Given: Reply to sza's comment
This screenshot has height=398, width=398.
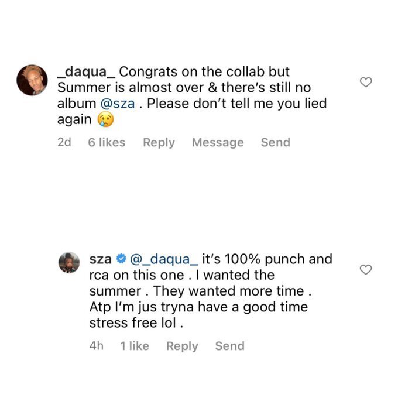Looking at the screenshot, I should (182, 346).
